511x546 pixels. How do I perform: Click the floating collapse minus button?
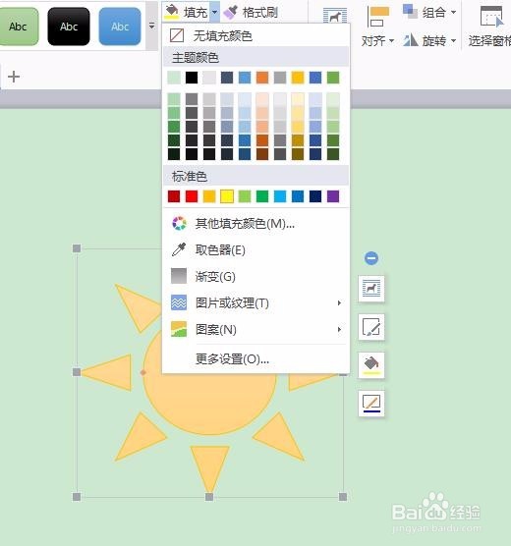(371, 258)
